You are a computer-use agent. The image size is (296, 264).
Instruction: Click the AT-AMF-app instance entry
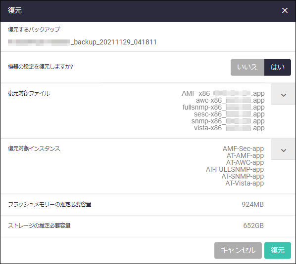click(x=245, y=155)
